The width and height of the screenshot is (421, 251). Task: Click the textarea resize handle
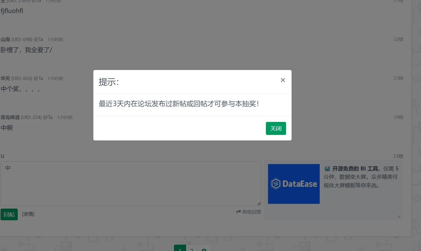[259, 204]
